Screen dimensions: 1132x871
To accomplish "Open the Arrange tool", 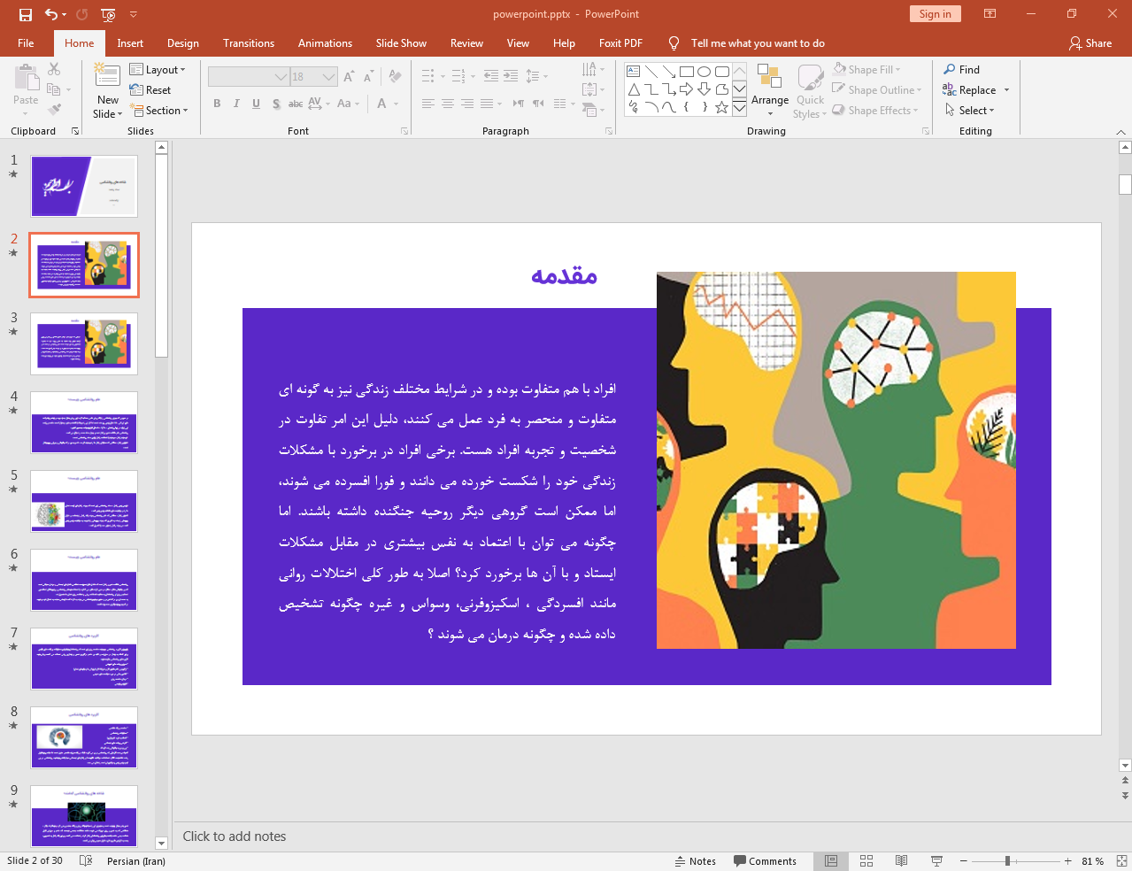I will pos(770,91).
